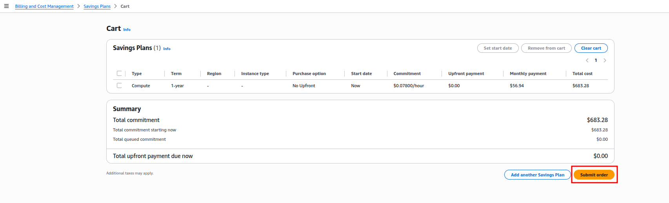Screen dimensions: 669x203
Task: Select the Compute savings plan row checkbox
Action: coord(119,85)
